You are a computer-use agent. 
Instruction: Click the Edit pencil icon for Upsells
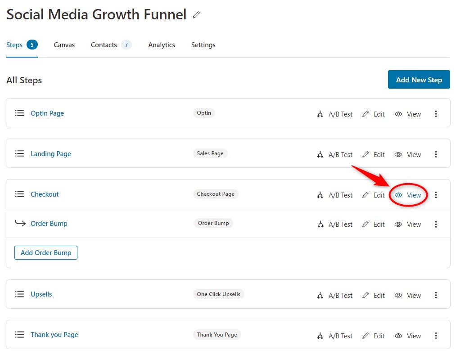(x=366, y=295)
